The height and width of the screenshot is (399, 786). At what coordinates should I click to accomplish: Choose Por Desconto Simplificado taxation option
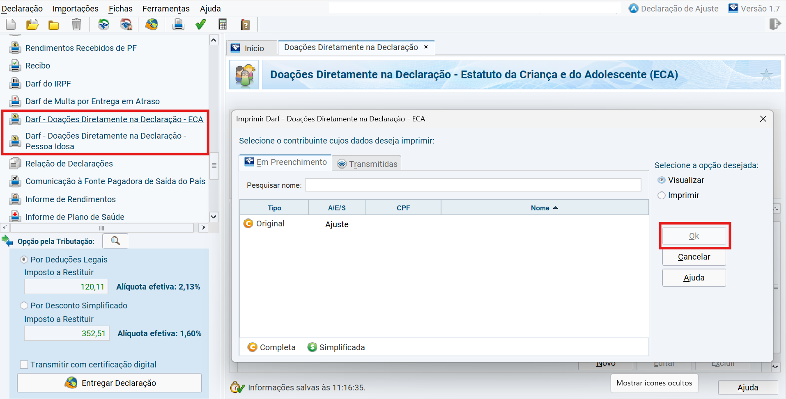coord(24,306)
